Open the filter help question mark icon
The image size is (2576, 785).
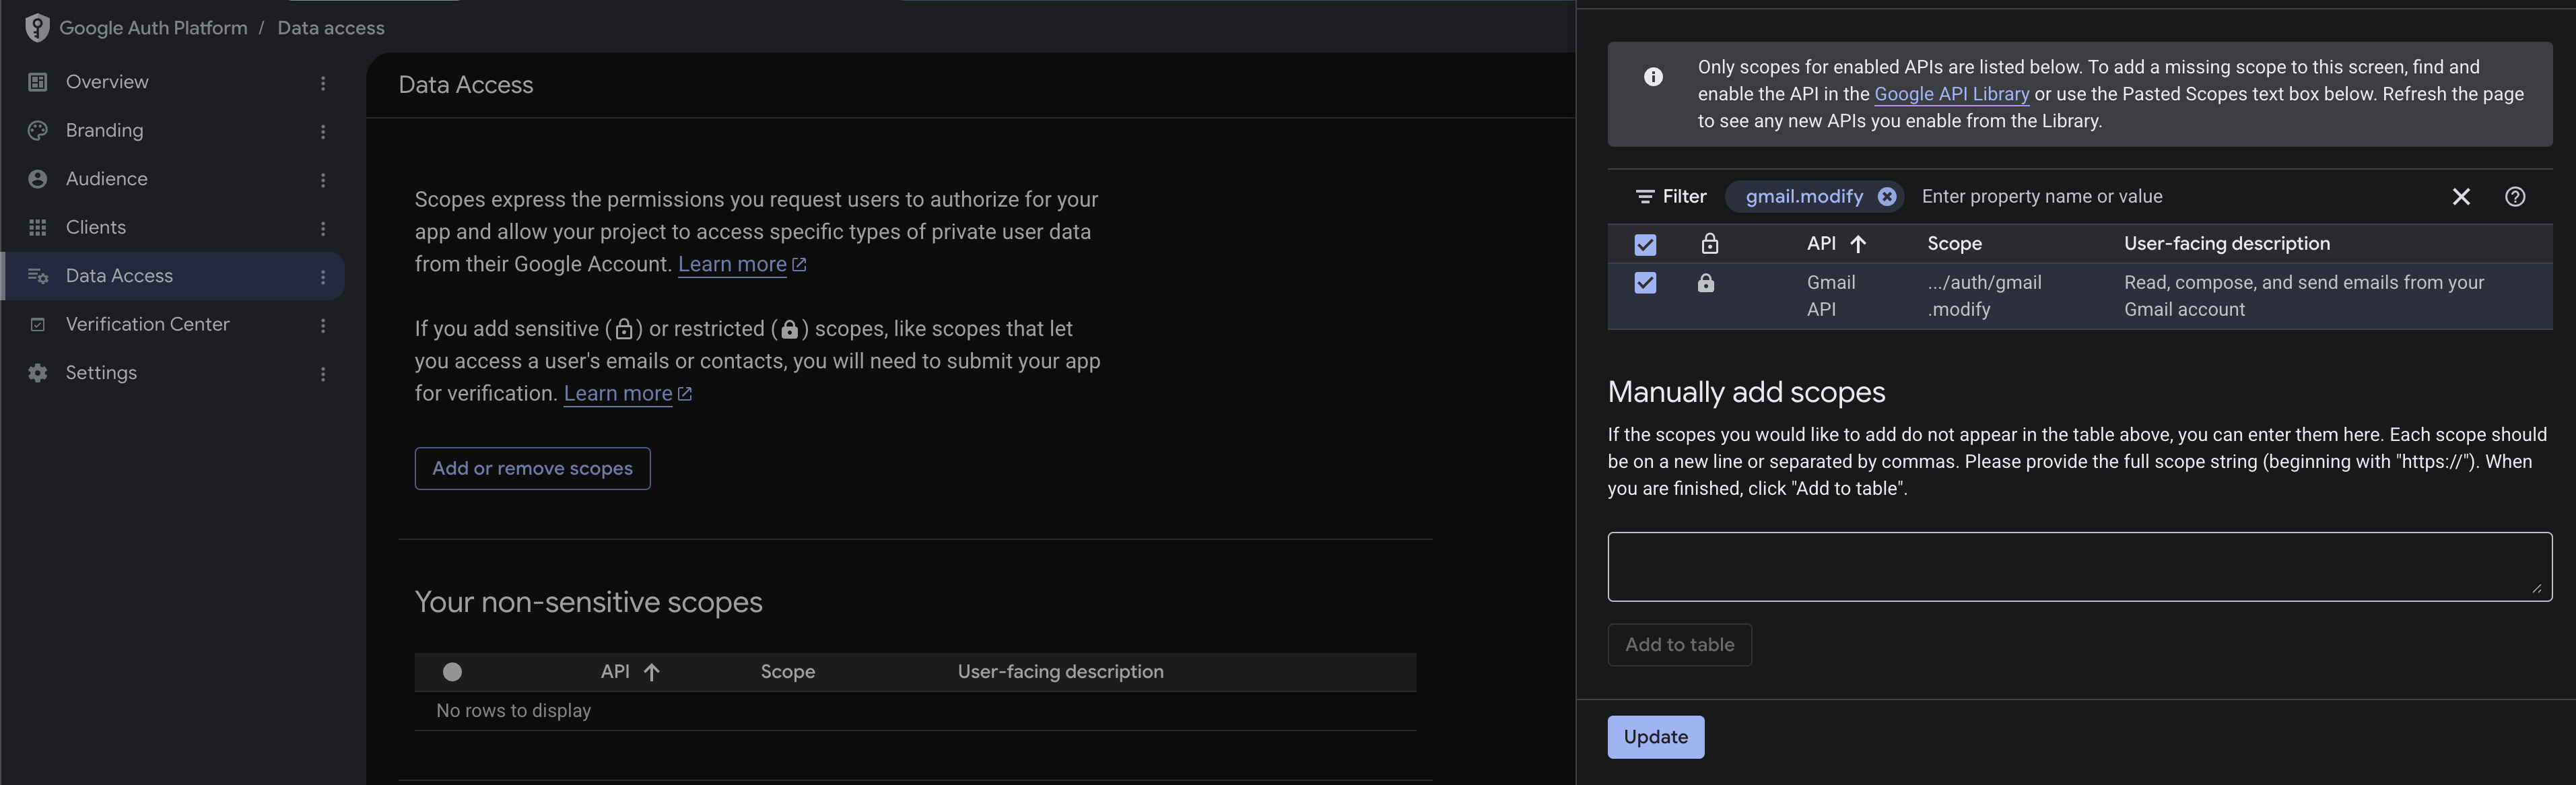click(x=2515, y=197)
